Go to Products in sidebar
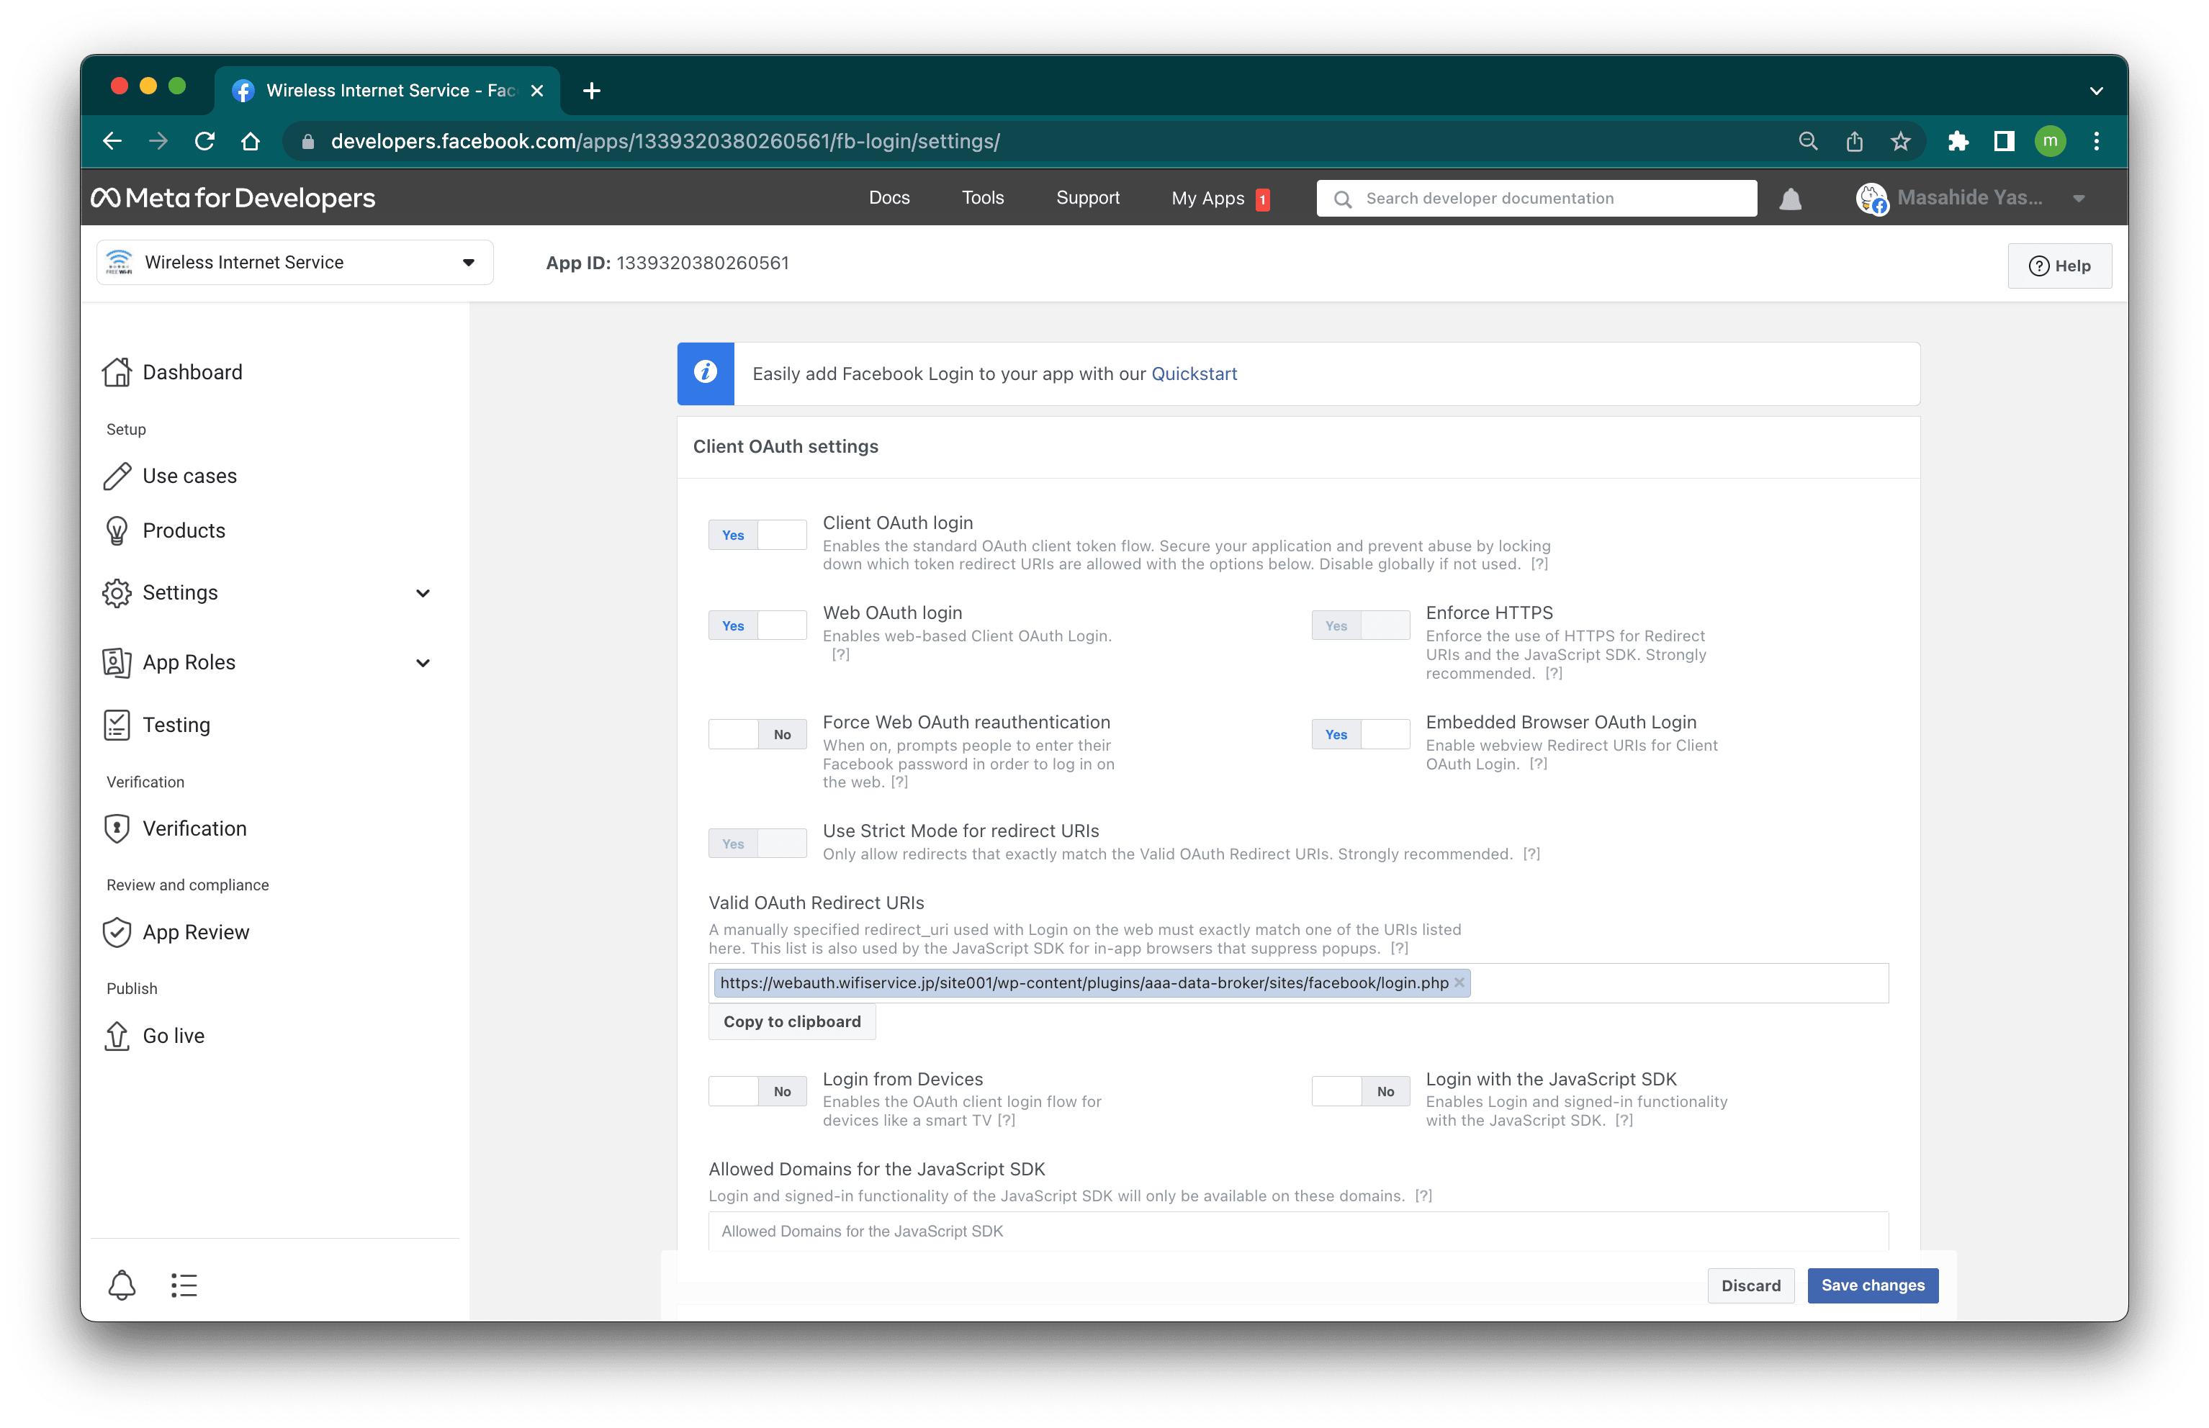Viewport: 2209px width, 1428px height. point(164,530)
